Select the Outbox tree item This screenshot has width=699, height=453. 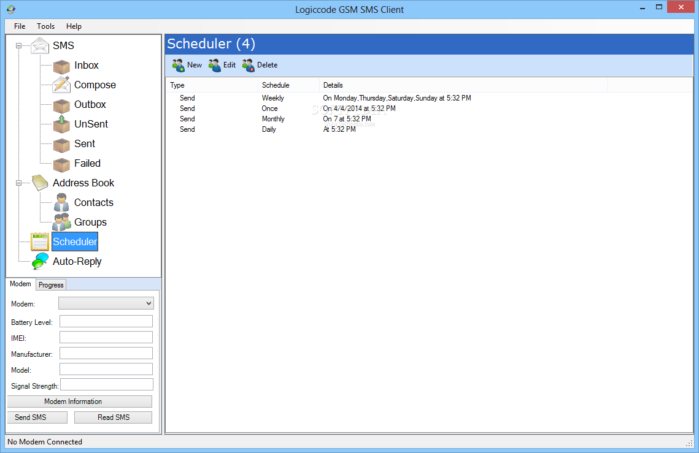point(90,105)
